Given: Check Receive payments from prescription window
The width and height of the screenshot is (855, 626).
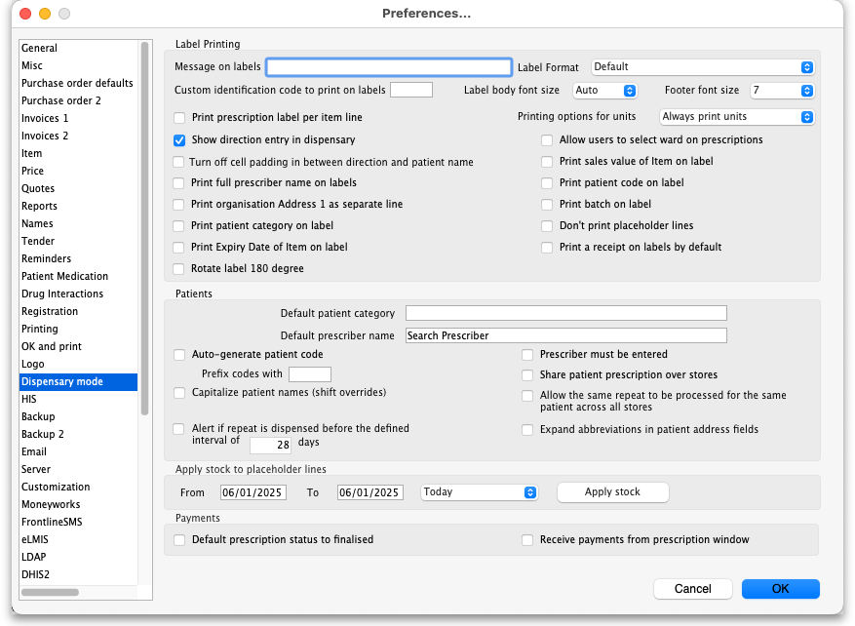Looking at the screenshot, I should [x=528, y=539].
